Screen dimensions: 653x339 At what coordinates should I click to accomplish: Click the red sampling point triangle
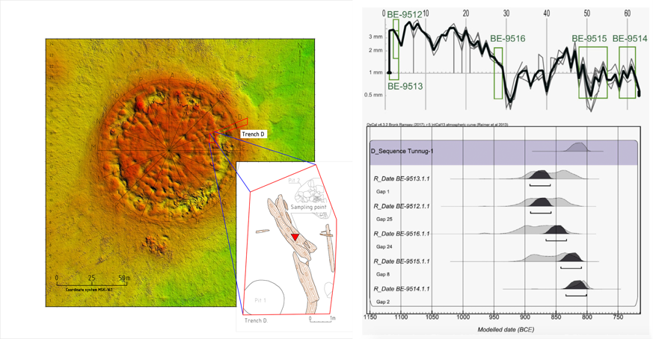click(x=295, y=237)
